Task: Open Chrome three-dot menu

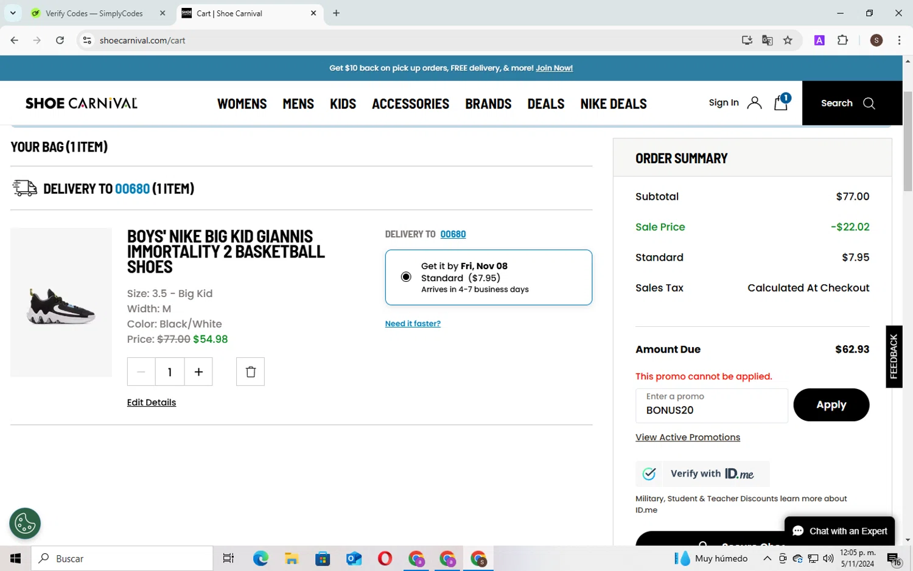Action: pyautogui.click(x=899, y=40)
